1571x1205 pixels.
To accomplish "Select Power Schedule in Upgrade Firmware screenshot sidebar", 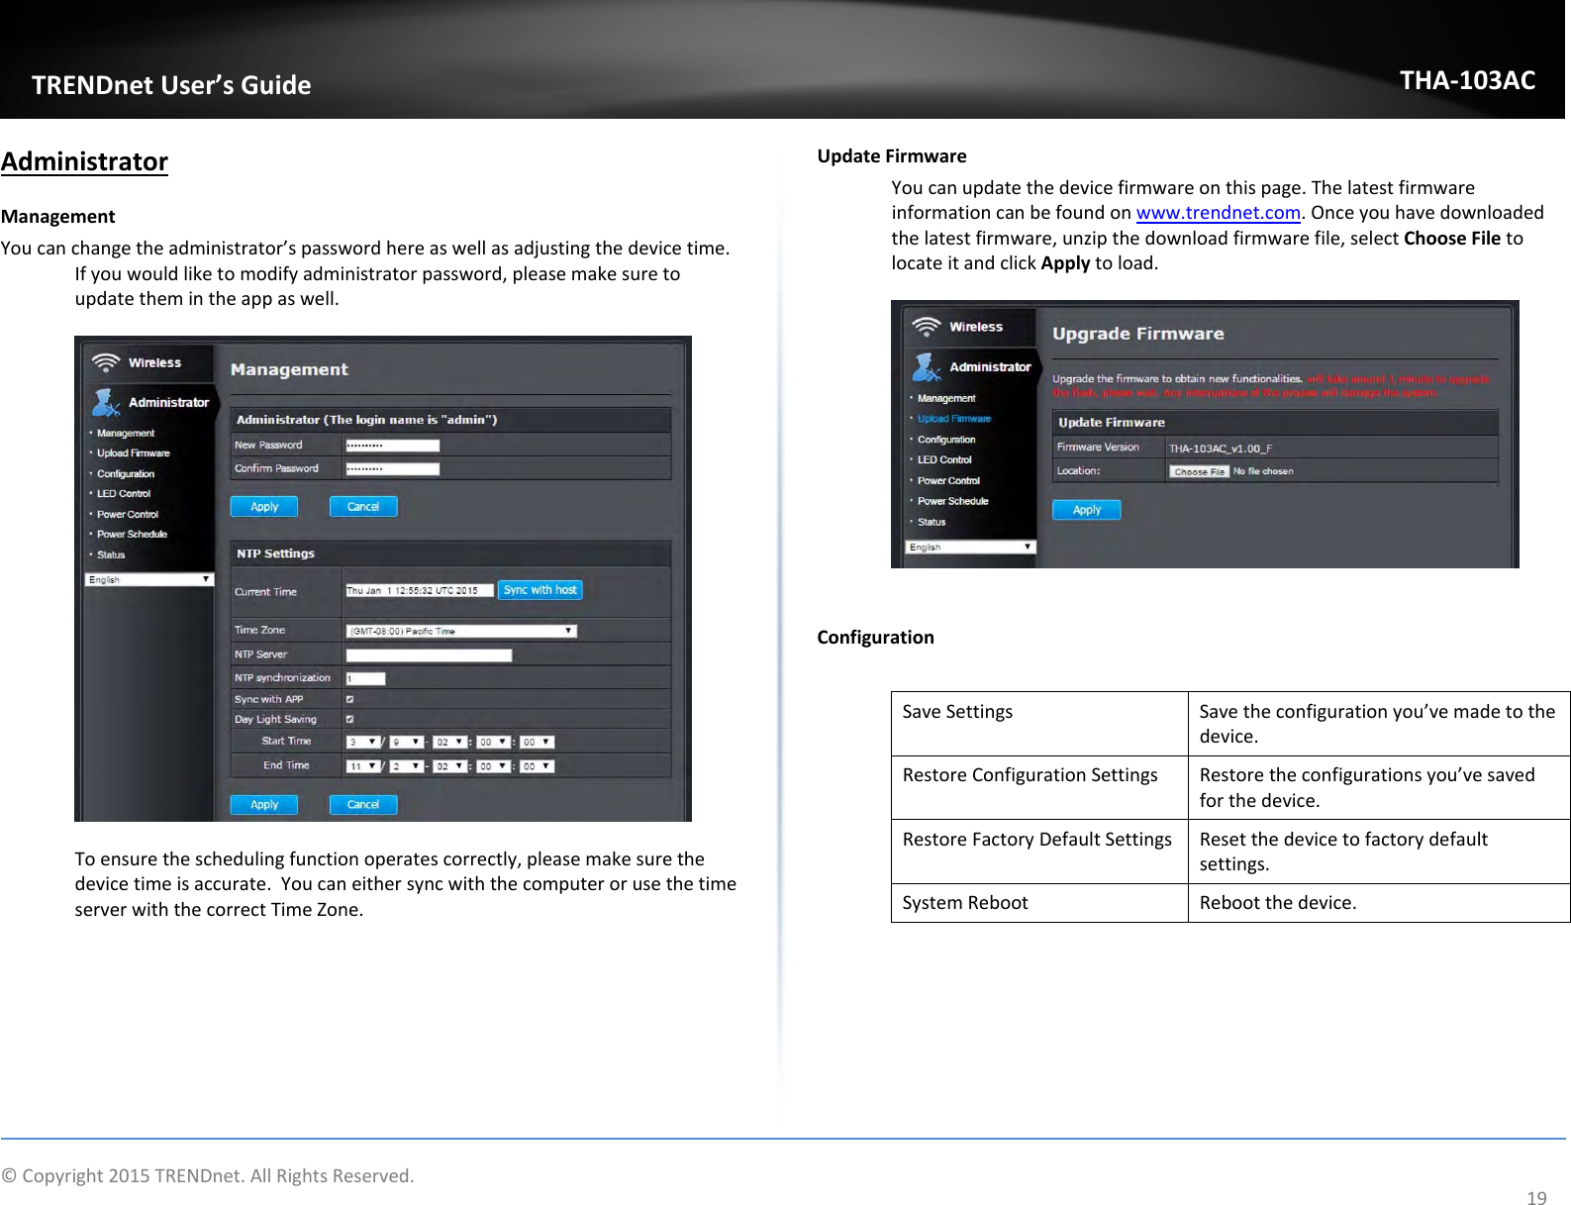I will point(952,502).
